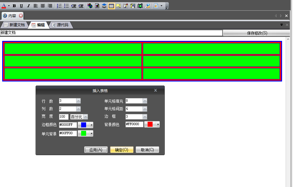
Task: Apply a bulleted list
Action: click(66, 6)
